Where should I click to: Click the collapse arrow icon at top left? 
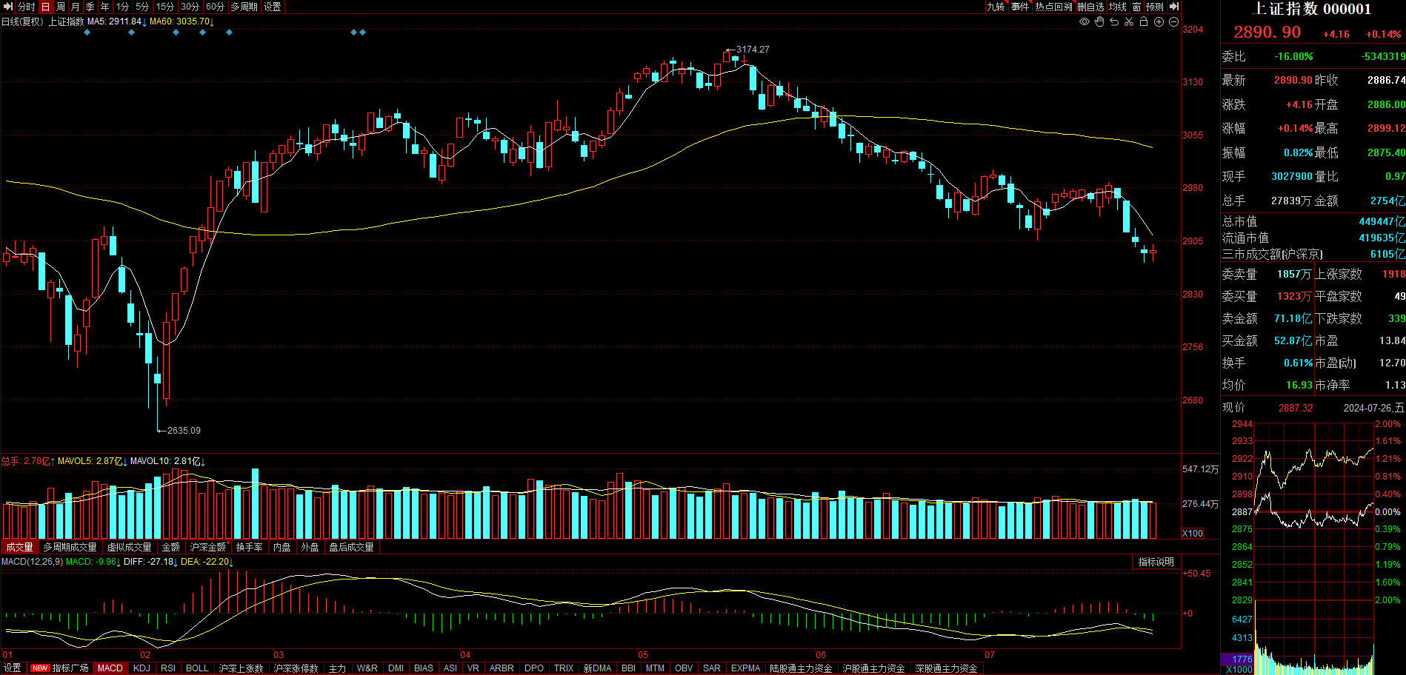point(8,7)
